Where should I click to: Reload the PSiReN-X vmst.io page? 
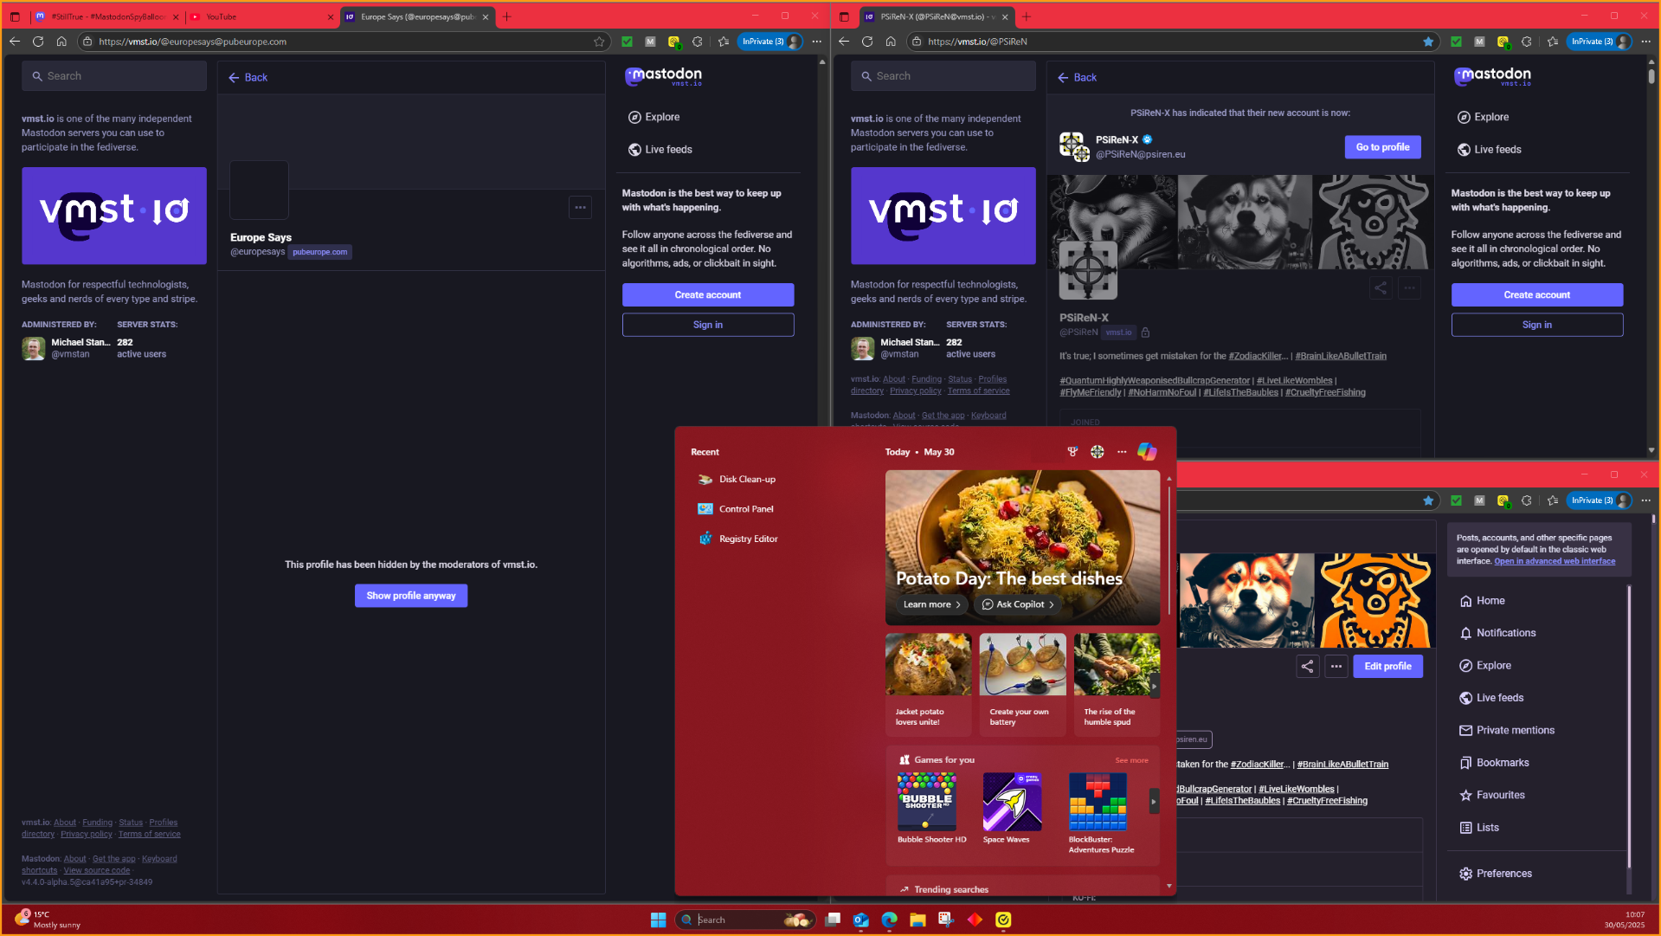(x=867, y=42)
